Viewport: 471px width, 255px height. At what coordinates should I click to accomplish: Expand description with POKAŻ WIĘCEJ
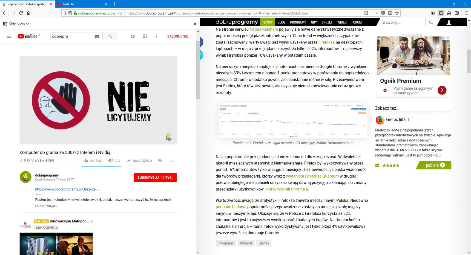(46, 206)
